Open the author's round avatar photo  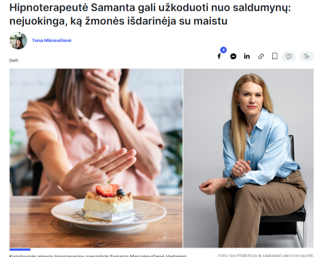18,40
